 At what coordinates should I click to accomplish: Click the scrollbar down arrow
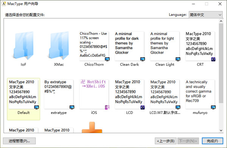tap(221, 130)
